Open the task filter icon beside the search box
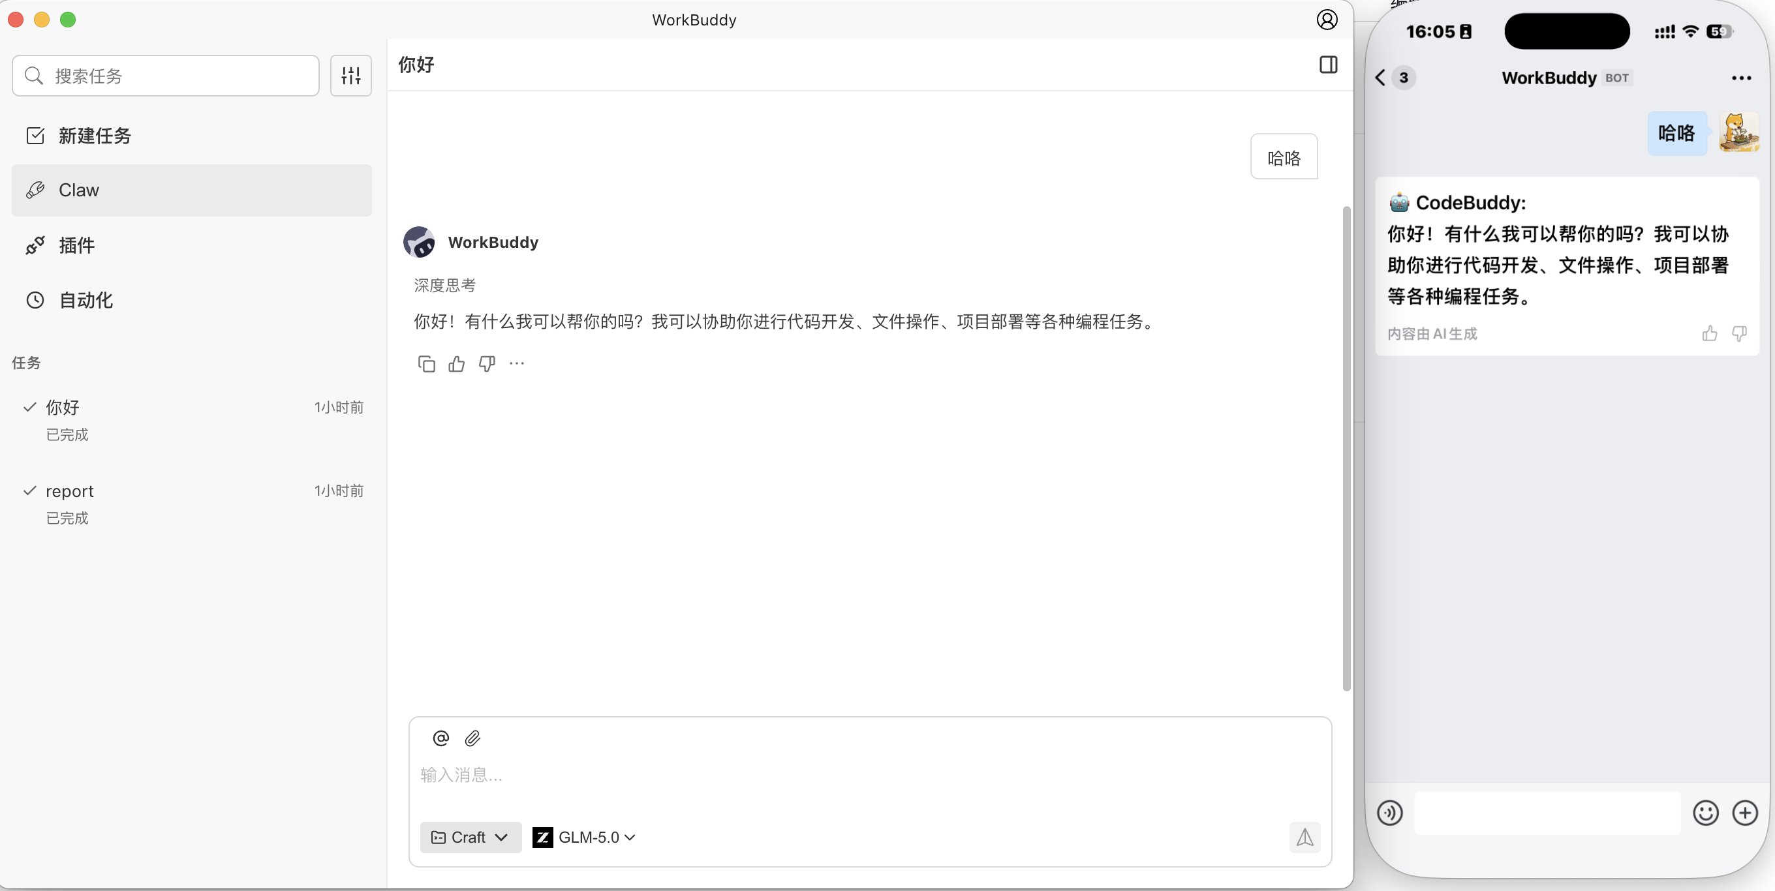 click(350, 75)
